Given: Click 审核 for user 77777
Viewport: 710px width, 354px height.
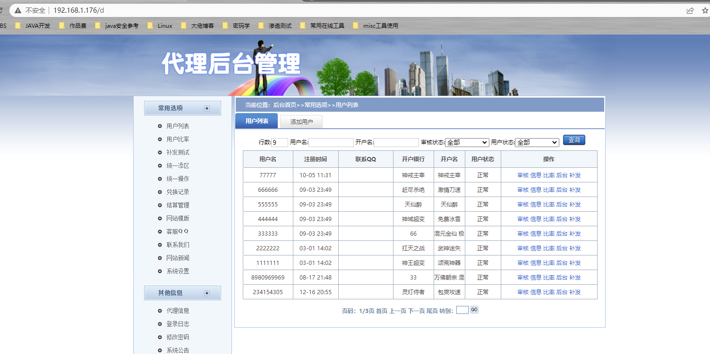Looking at the screenshot, I should [x=523, y=175].
